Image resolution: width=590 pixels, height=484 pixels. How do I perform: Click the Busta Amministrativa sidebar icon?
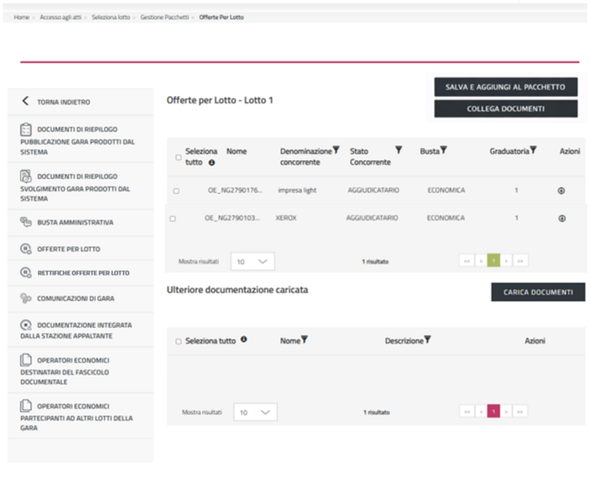(26, 222)
